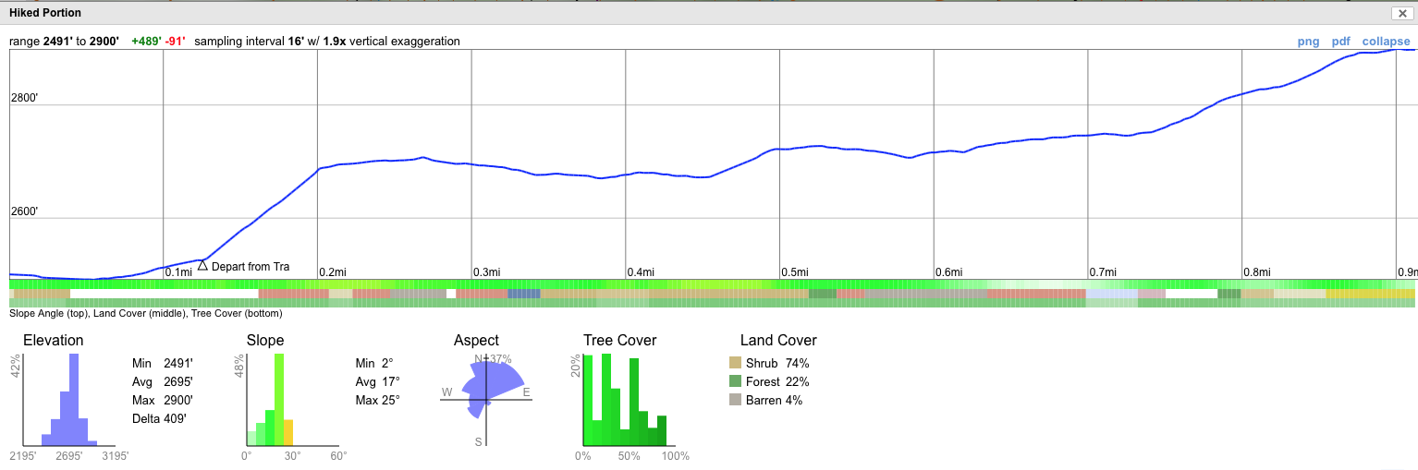The image size is (1418, 470).
Task: Click the 0.8mi distance gridline label
Action: pyautogui.click(x=1257, y=272)
